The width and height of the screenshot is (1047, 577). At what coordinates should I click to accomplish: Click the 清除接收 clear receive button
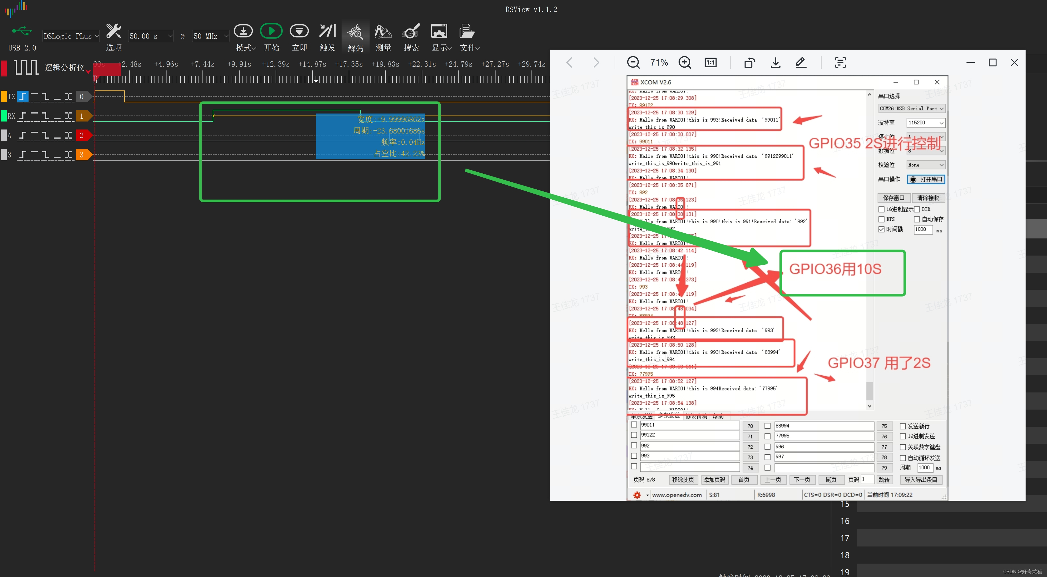click(928, 198)
